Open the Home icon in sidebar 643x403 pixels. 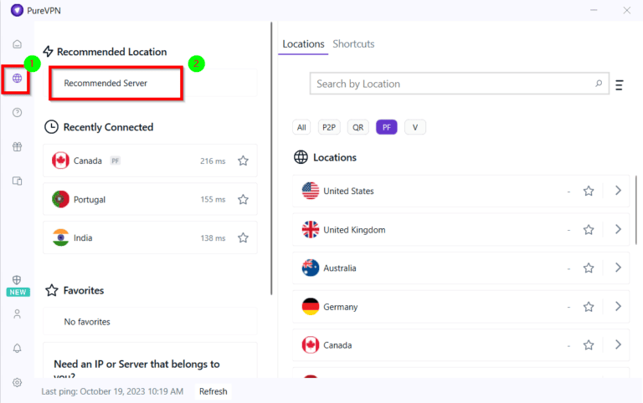click(x=17, y=43)
